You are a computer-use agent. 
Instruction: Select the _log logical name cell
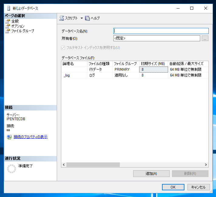pyautogui.click(x=74, y=75)
